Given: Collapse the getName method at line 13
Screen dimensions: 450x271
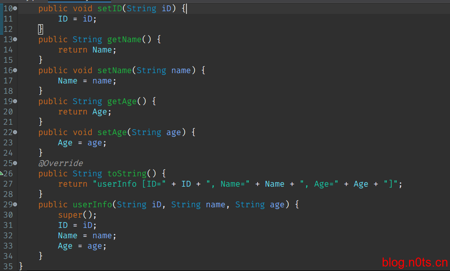Looking at the screenshot, I should (x=15, y=39).
